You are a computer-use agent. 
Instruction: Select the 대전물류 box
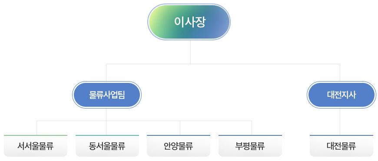point(342,146)
